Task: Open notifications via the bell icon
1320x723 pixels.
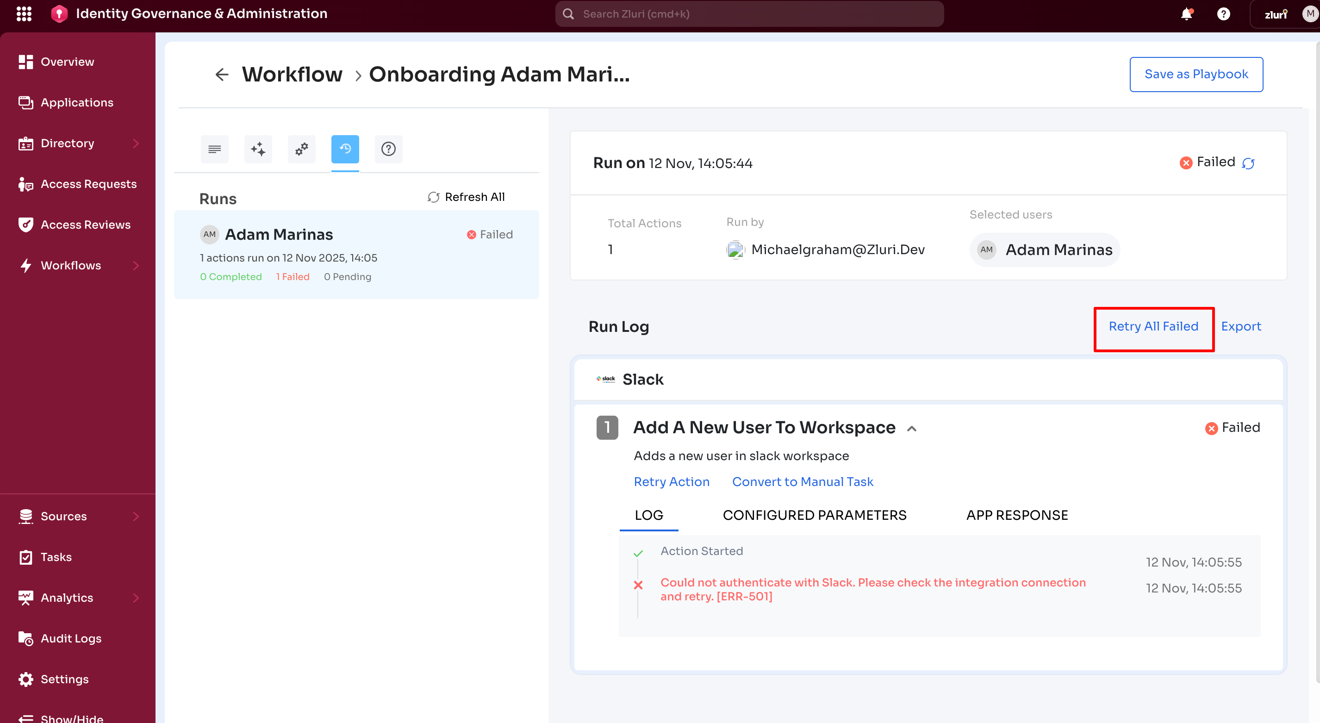Action: (1187, 14)
